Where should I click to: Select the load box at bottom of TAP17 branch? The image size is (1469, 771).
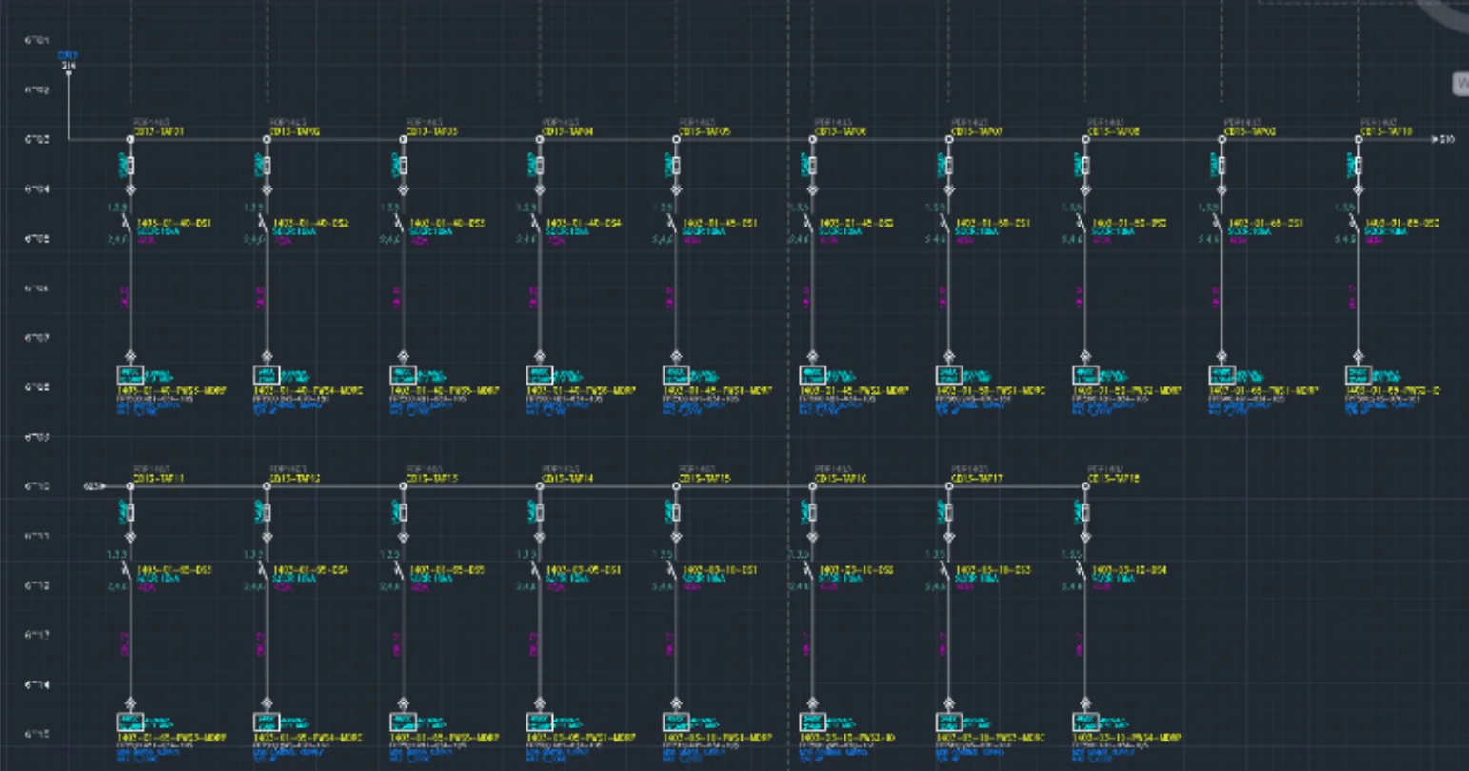pos(949,722)
